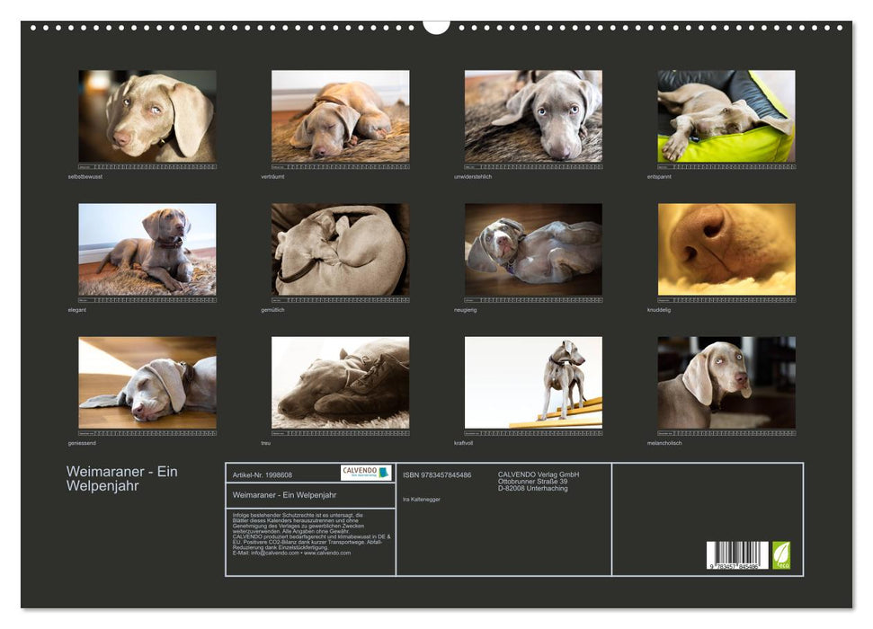Click the CALVENDO publisher logo

point(365,471)
